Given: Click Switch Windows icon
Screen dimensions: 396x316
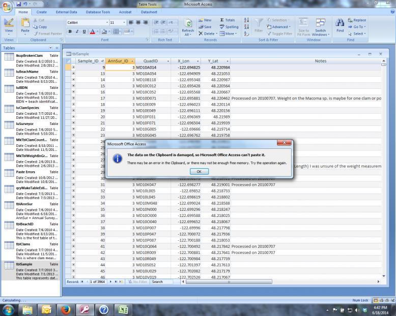Looking at the screenshot, I should pos(320,23).
